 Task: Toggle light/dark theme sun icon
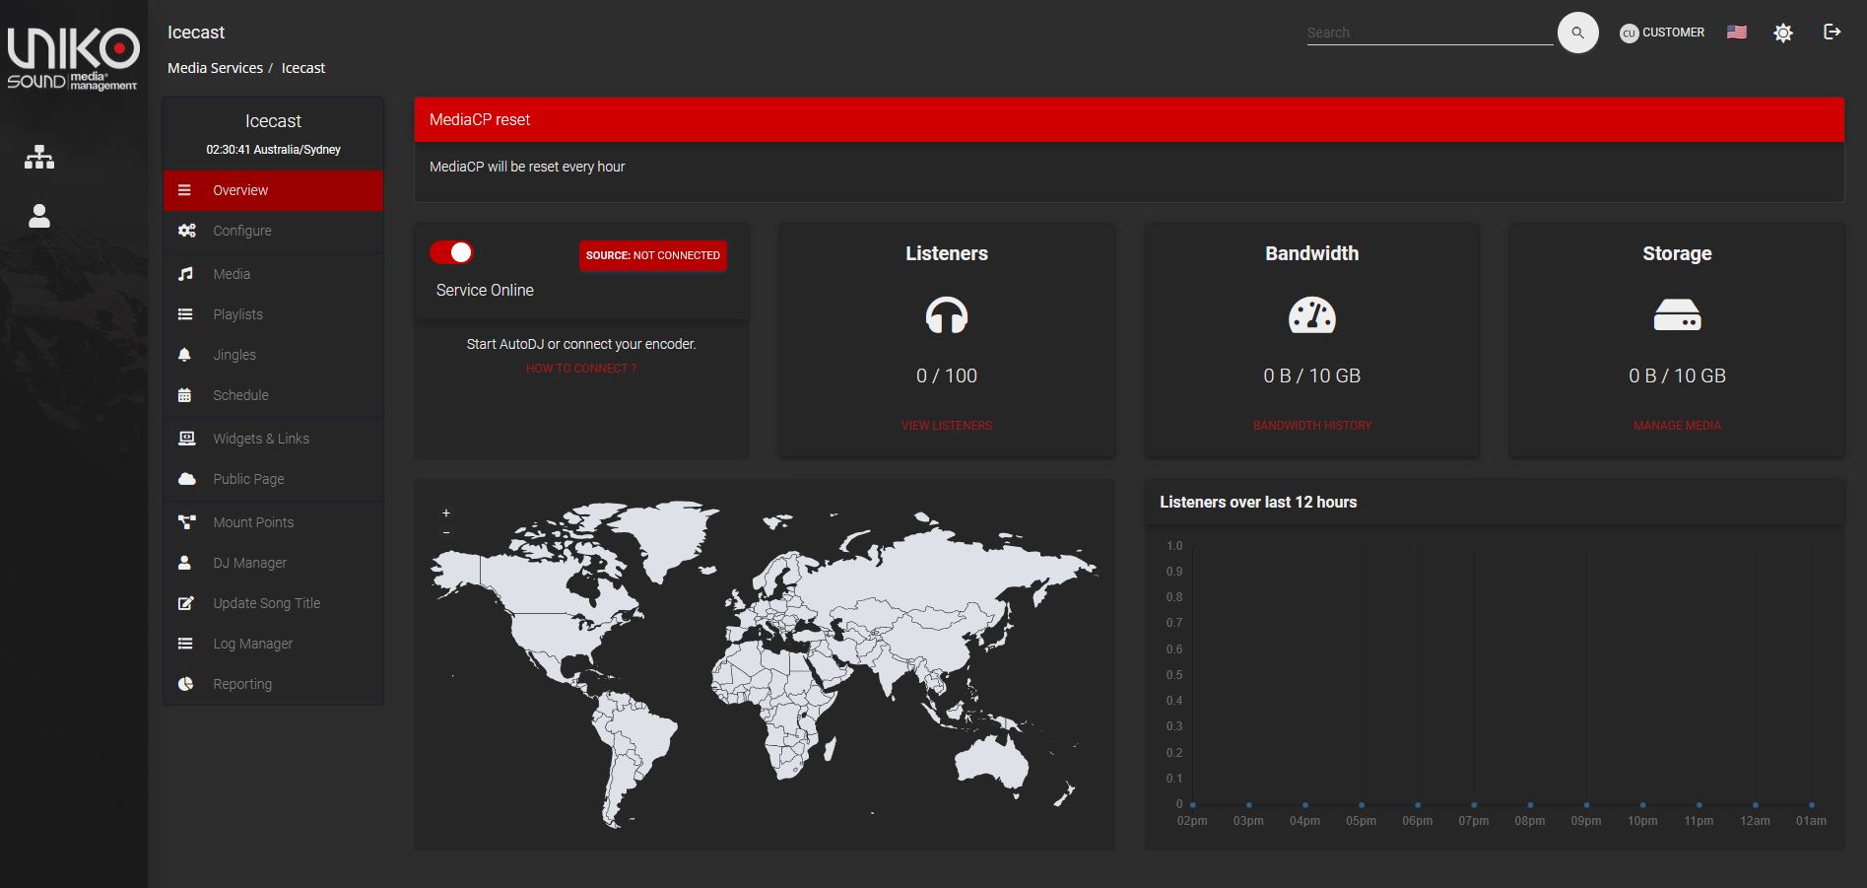click(1783, 33)
